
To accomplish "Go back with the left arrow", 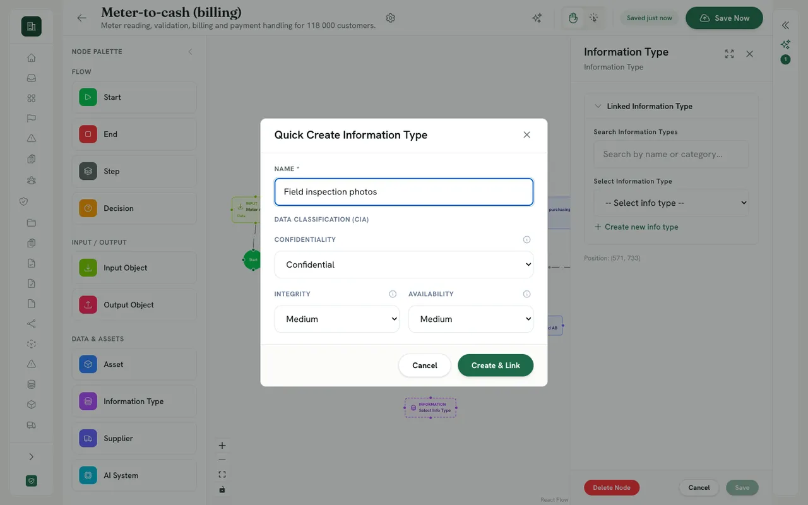I will (x=81, y=18).
